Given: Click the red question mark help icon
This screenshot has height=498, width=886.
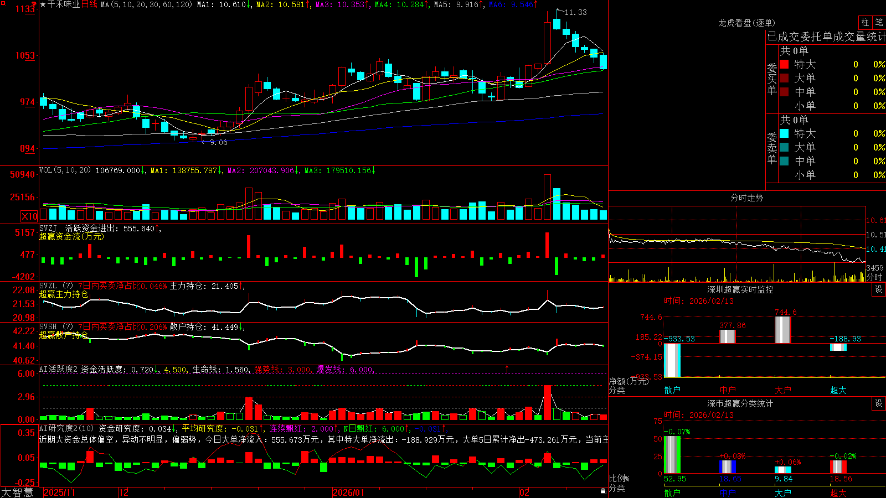Looking at the screenshot, I should point(35,5).
